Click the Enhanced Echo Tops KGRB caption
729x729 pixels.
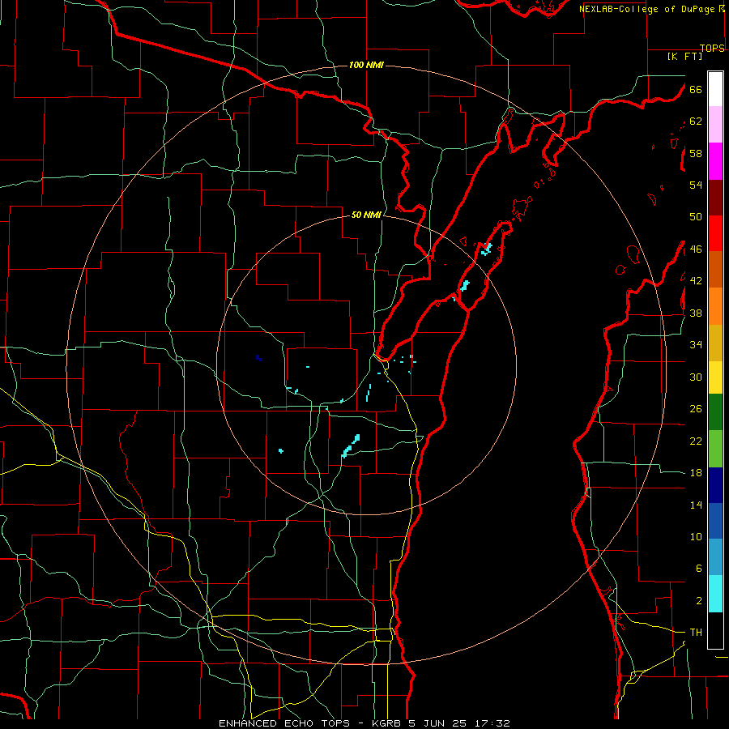pos(364,723)
